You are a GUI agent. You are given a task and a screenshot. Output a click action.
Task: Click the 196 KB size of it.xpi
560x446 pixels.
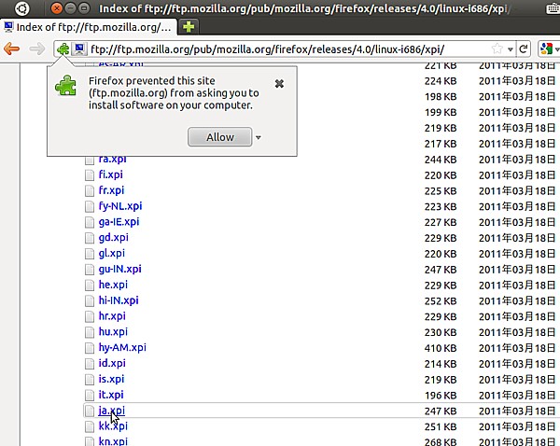coord(441,395)
